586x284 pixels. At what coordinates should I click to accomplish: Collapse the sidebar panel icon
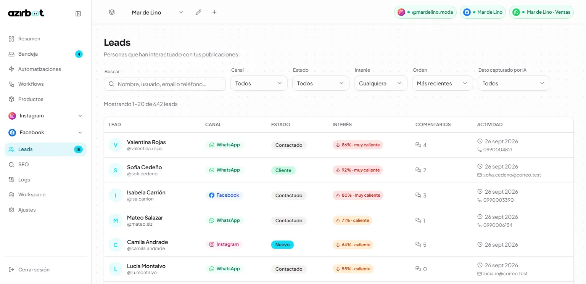[x=78, y=14]
